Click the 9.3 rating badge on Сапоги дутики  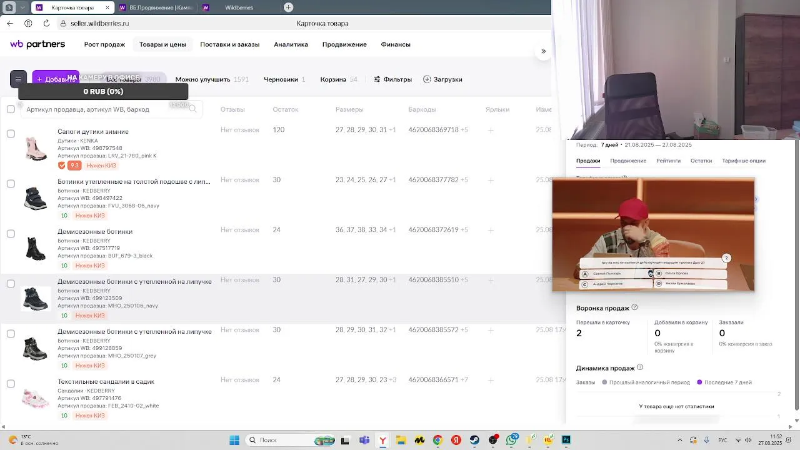pyautogui.click(x=74, y=166)
